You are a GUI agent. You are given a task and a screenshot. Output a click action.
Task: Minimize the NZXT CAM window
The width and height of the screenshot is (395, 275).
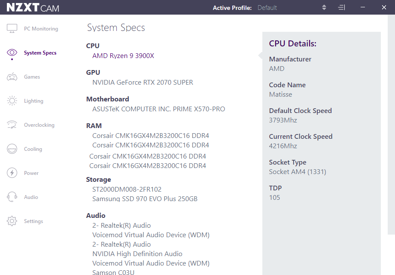(363, 8)
